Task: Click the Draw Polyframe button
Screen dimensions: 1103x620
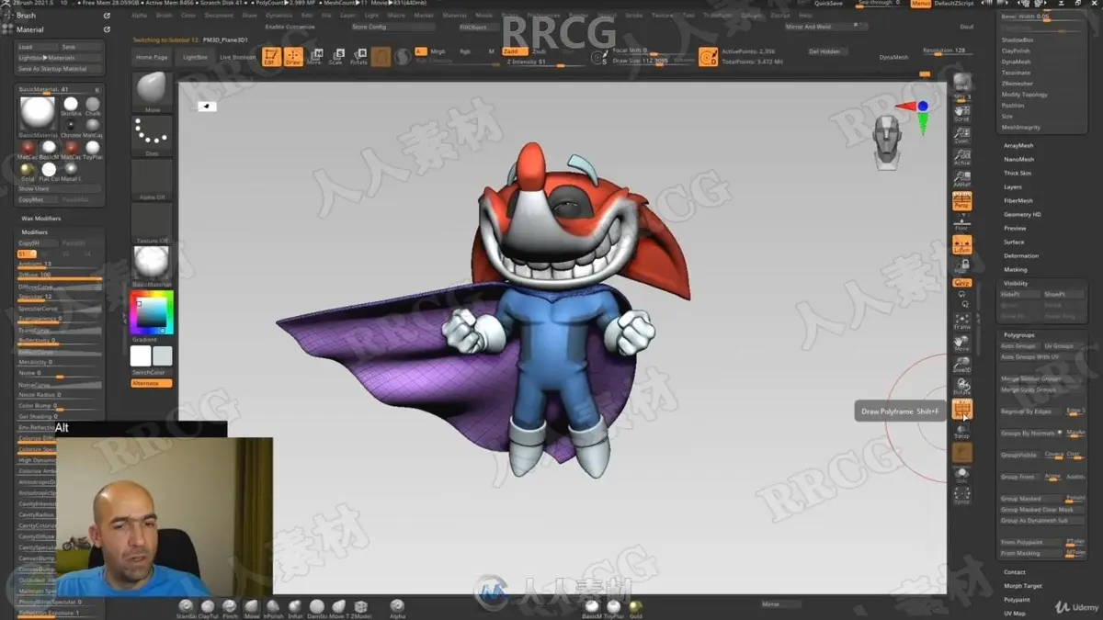Action: [x=962, y=409]
